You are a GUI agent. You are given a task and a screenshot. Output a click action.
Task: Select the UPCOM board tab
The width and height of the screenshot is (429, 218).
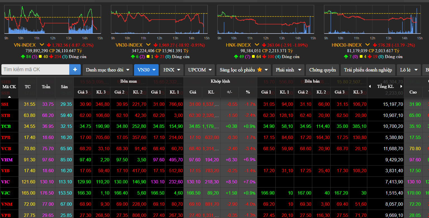pyautogui.click(x=200, y=70)
